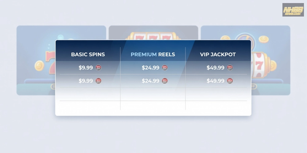Pick the first-row $24.99 Premium Reels price

point(150,68)
